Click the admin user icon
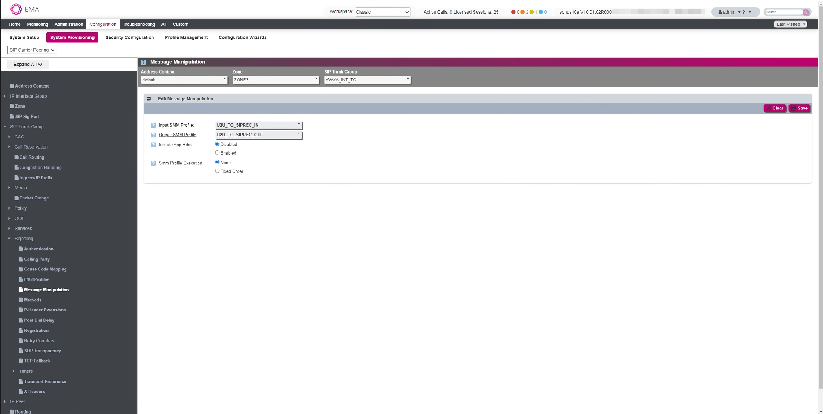The width and height of the screenshot is (823, 414). click(720, 12)
